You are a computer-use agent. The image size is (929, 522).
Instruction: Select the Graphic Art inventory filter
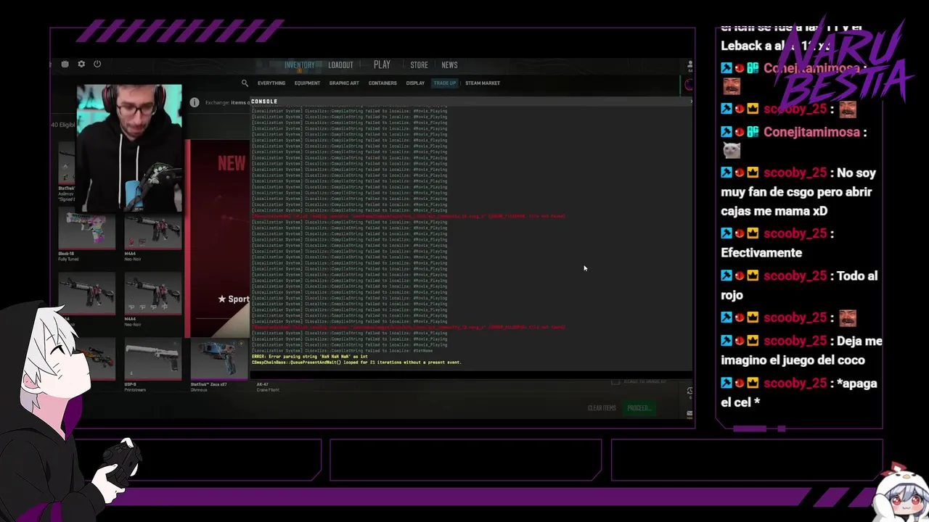pyautogui.click(x=344, y=83)
